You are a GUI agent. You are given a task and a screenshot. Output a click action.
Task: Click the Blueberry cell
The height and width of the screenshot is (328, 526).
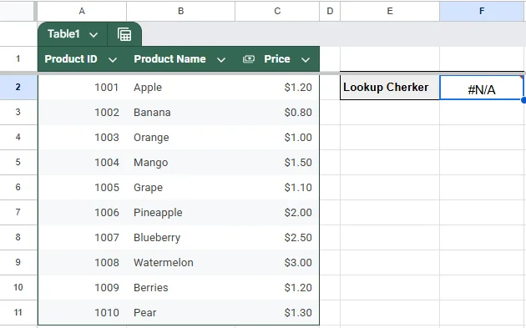click(181, 238)
